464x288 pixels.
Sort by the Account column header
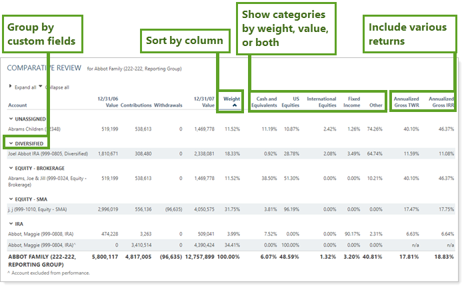(19, 105)
